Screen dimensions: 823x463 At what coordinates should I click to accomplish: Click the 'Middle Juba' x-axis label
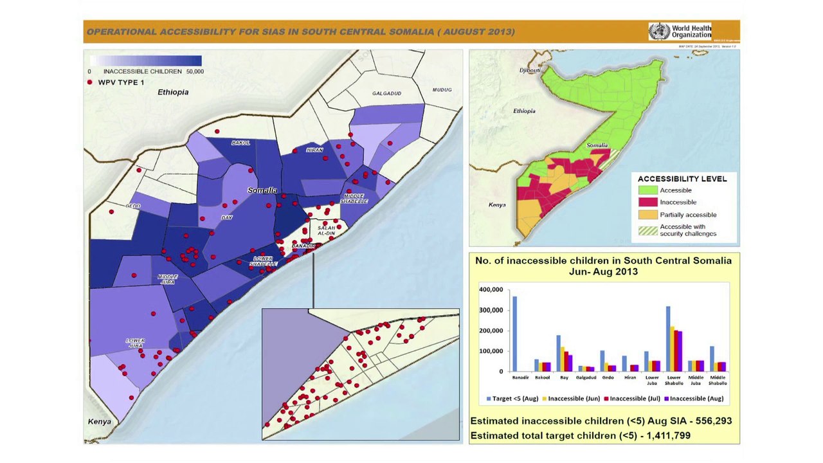point(696,379)
